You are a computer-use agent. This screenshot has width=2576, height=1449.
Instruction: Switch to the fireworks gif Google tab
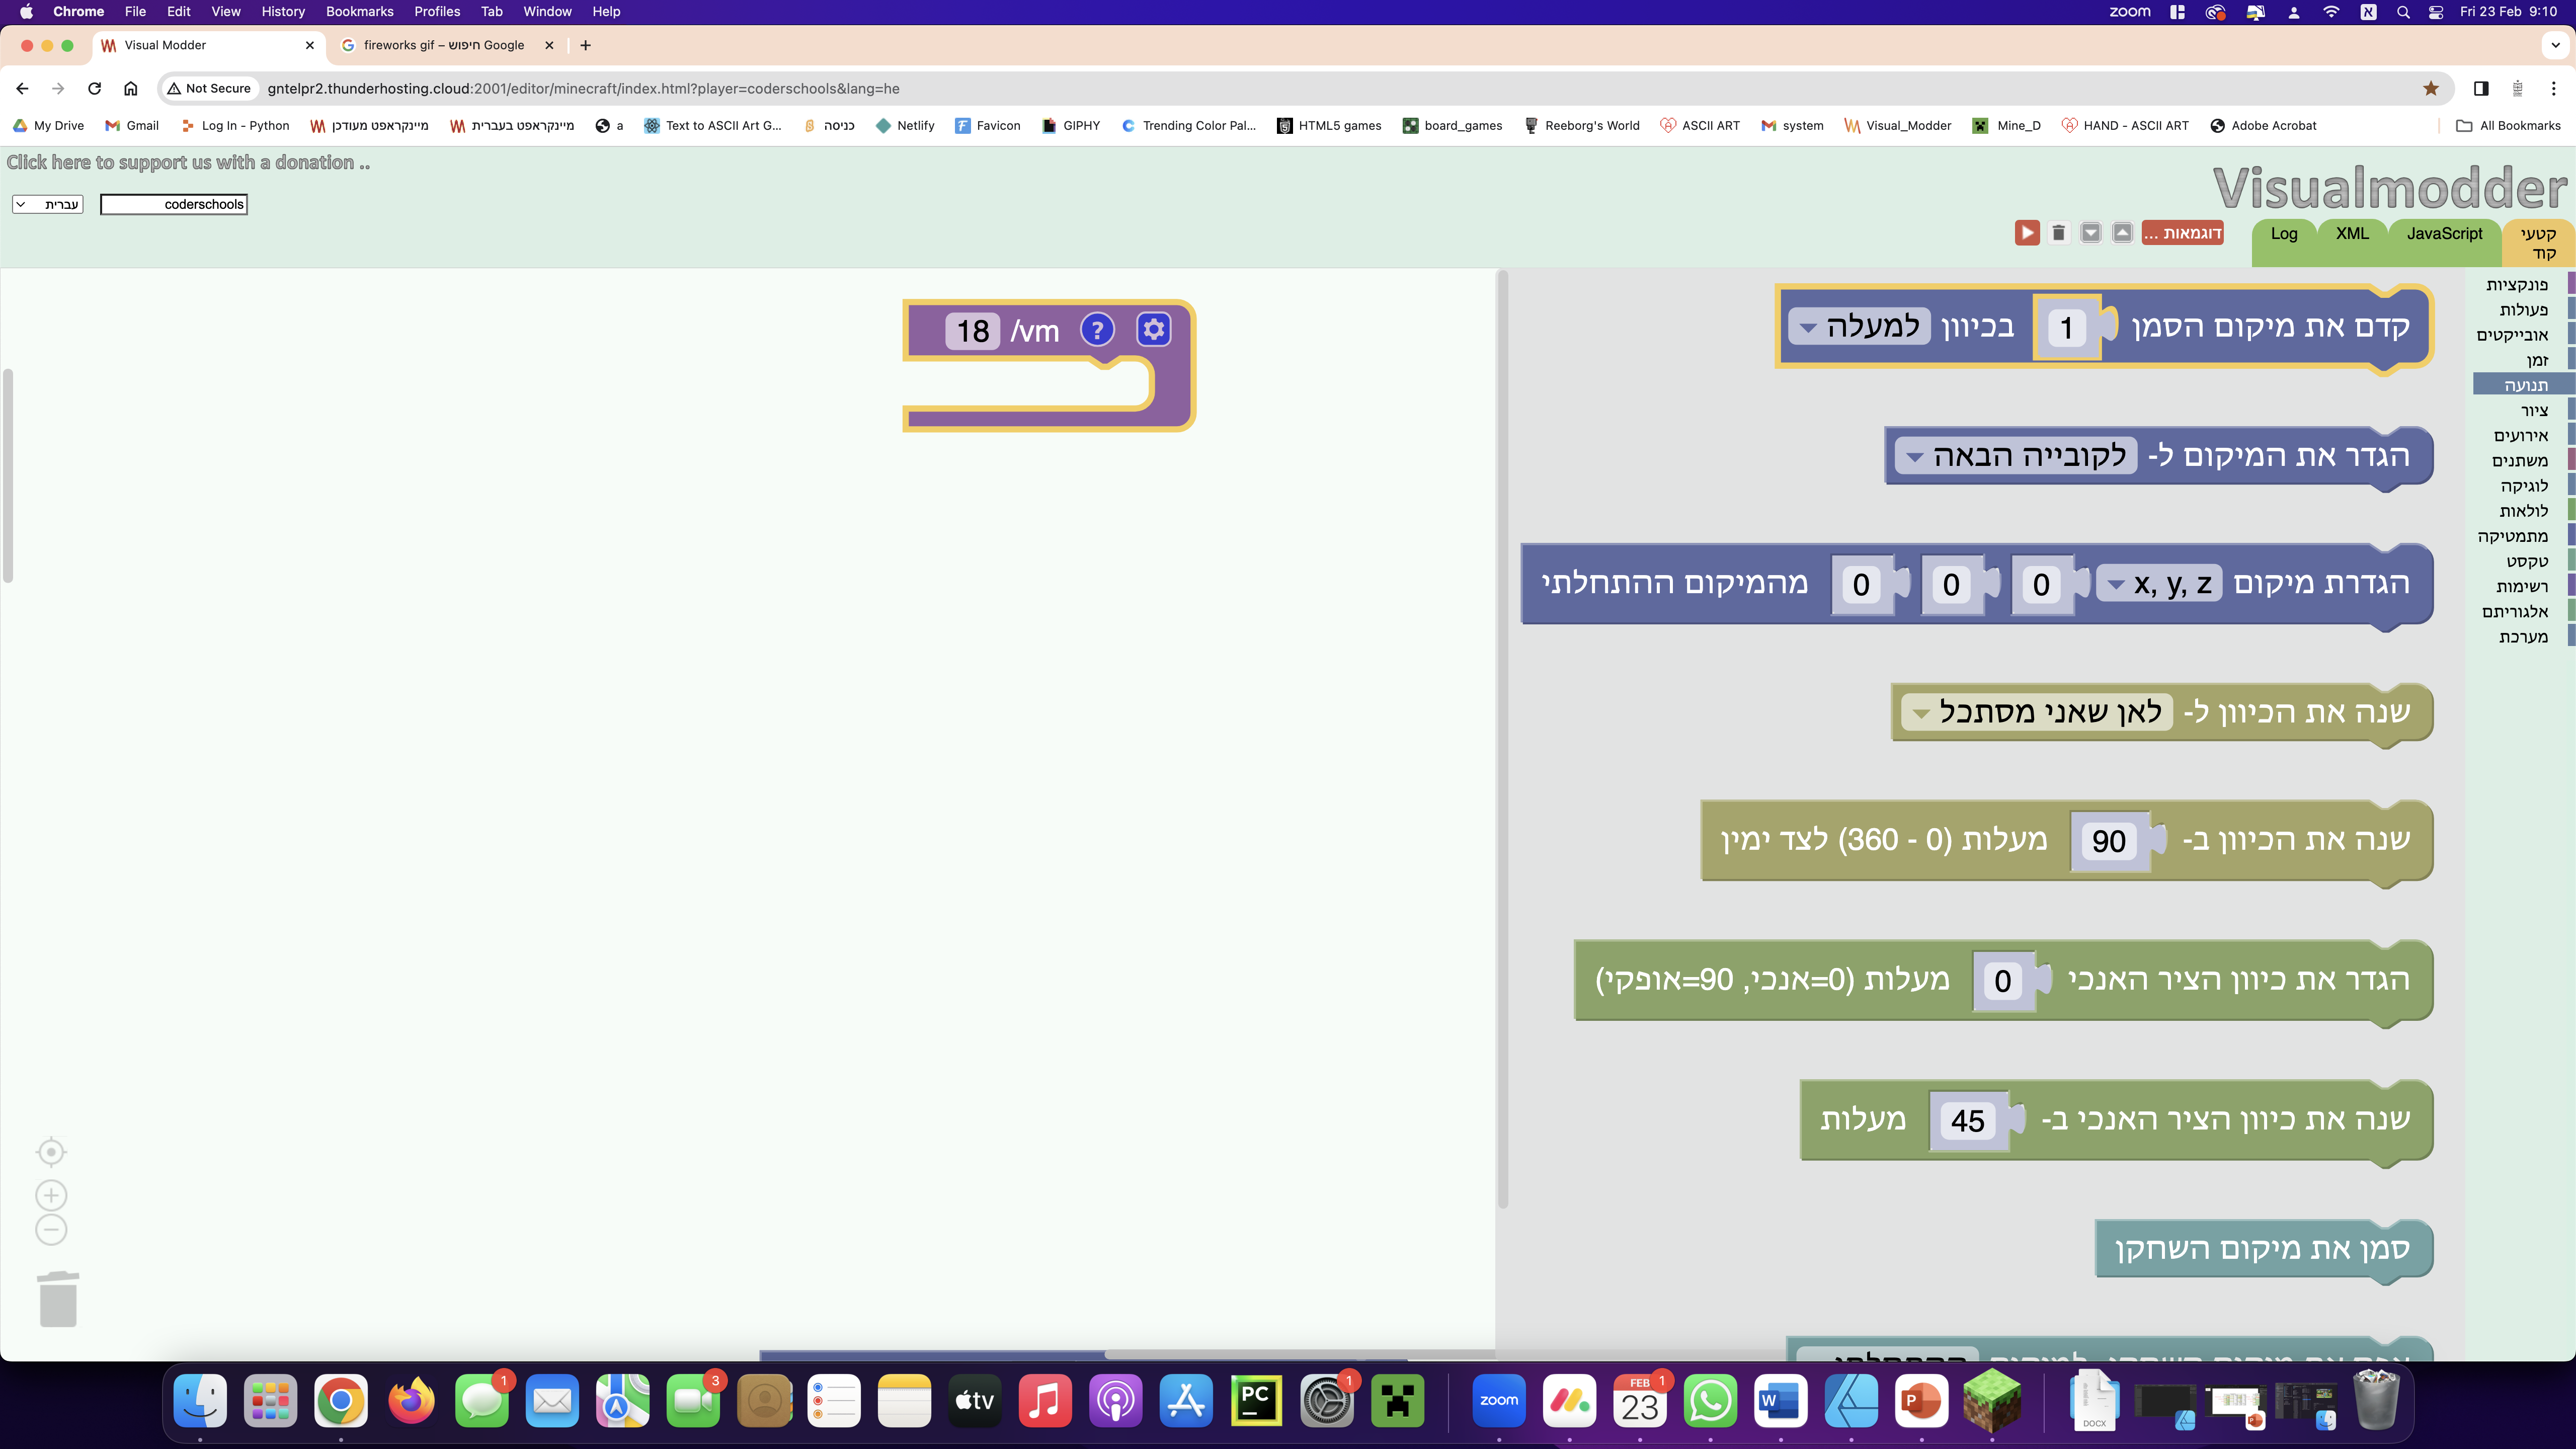[x=446, y=45]
